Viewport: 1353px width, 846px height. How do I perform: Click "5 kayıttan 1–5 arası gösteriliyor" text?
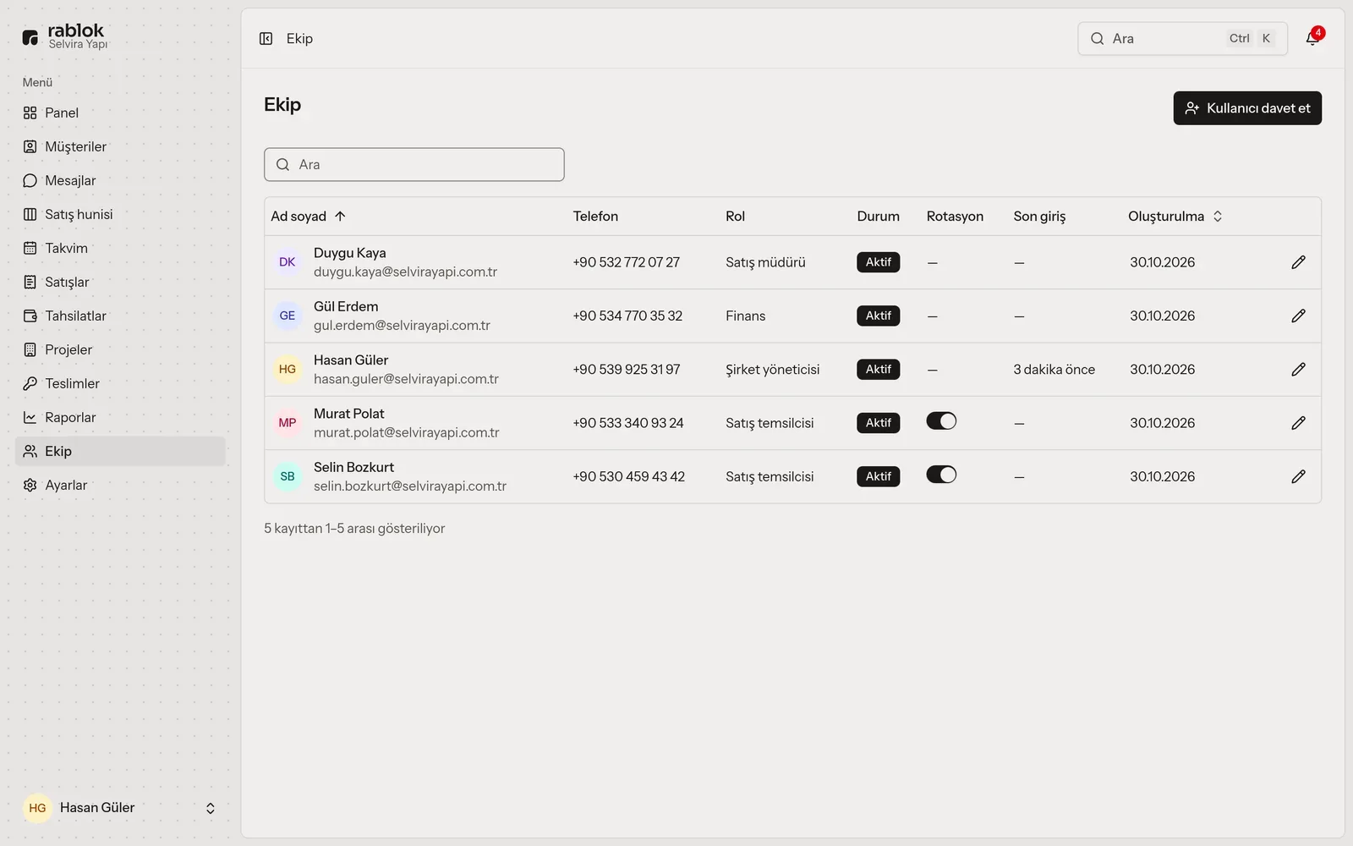click(x=354, y=528)
